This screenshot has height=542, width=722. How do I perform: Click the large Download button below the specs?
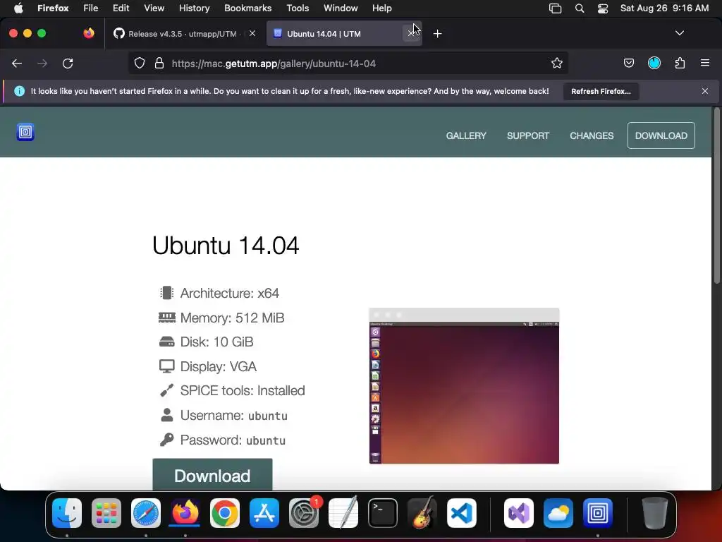coord(212,475)
